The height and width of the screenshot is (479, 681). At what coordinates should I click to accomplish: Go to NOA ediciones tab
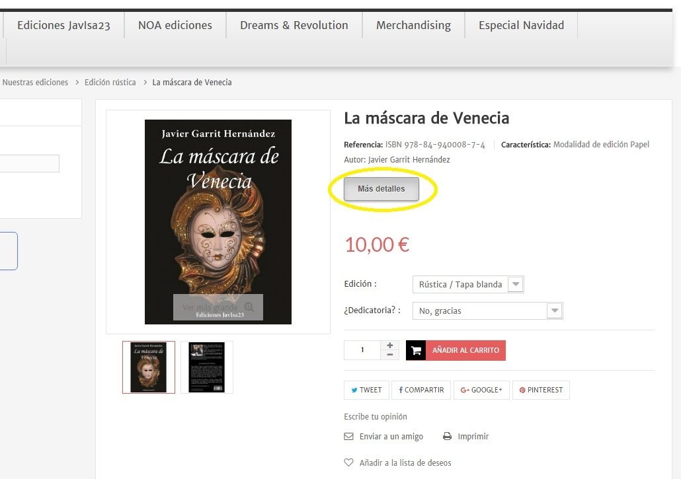(x=175, y=25)
